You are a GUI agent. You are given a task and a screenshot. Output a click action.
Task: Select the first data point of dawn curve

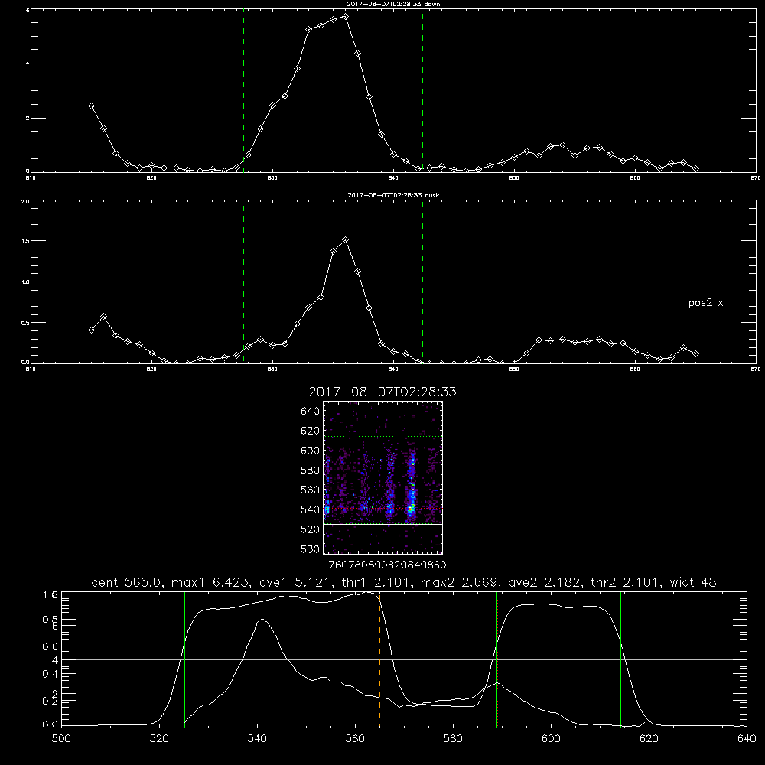click(x=91, y=106)
